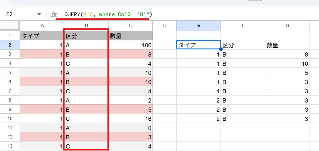
Task: Click the empty cell D2 beside the 100 value
Action: (x=165, y=45)
